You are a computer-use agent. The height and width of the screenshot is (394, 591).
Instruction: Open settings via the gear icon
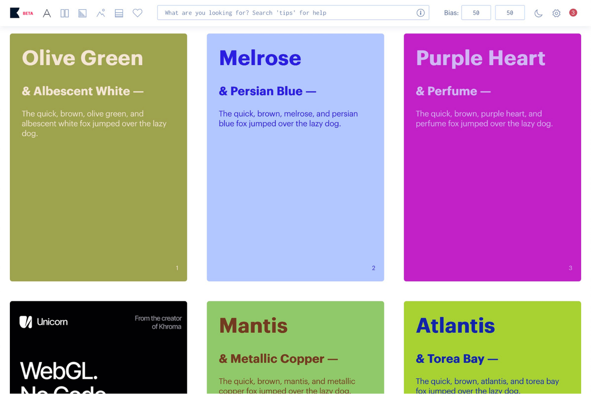pyautogui.click(x=556, y=13)
